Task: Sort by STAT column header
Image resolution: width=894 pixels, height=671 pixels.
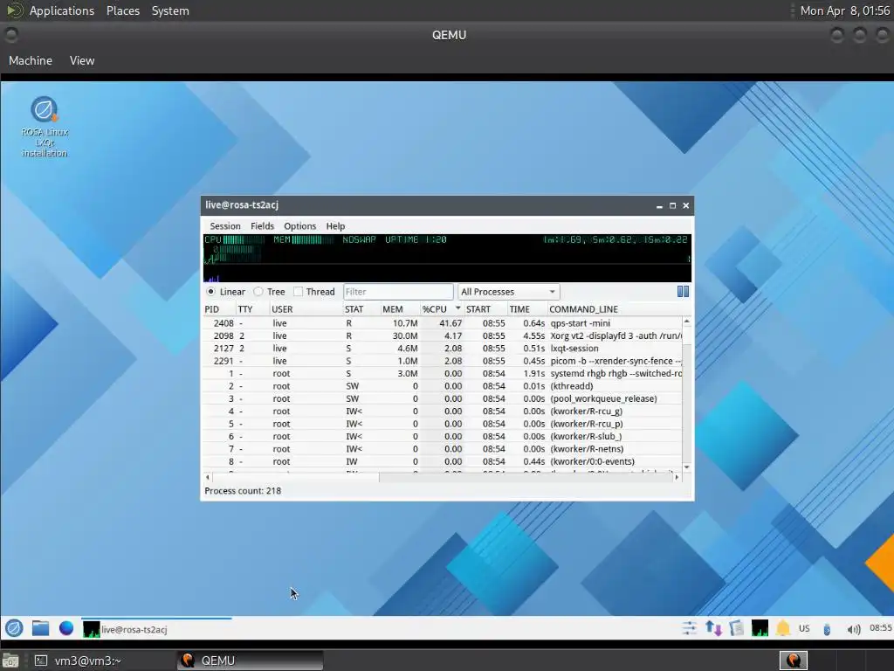Action: (361, 309)
